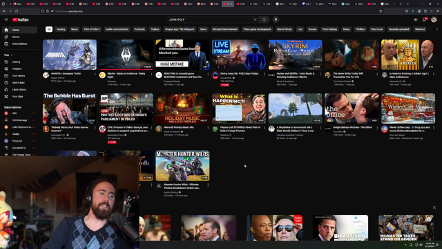Clear the search box with the X icon
Image resolution: width=442 pixels, height=249 pixels.
(x=255, y=20)
